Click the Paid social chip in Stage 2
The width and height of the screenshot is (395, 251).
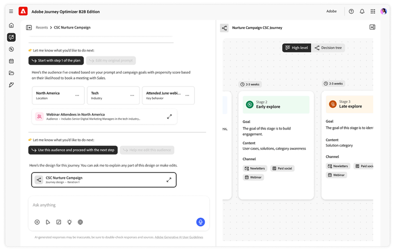click(282, 168)
